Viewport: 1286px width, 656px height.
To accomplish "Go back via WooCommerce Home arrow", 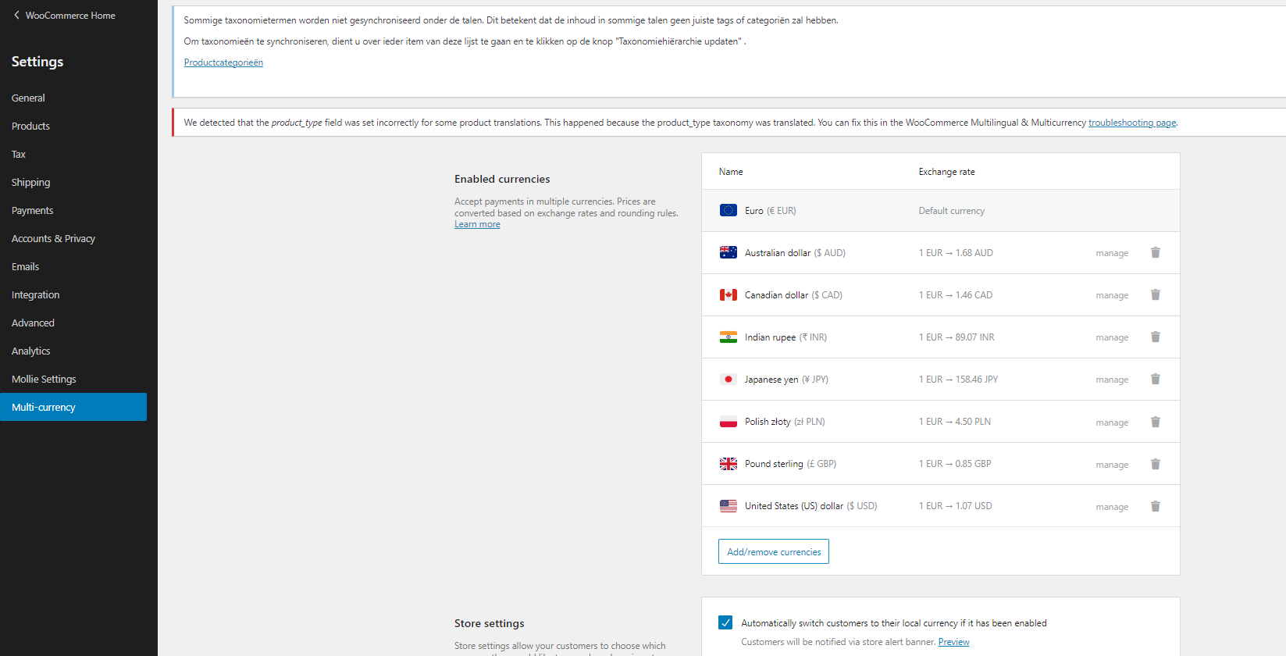I will (16, 15).
